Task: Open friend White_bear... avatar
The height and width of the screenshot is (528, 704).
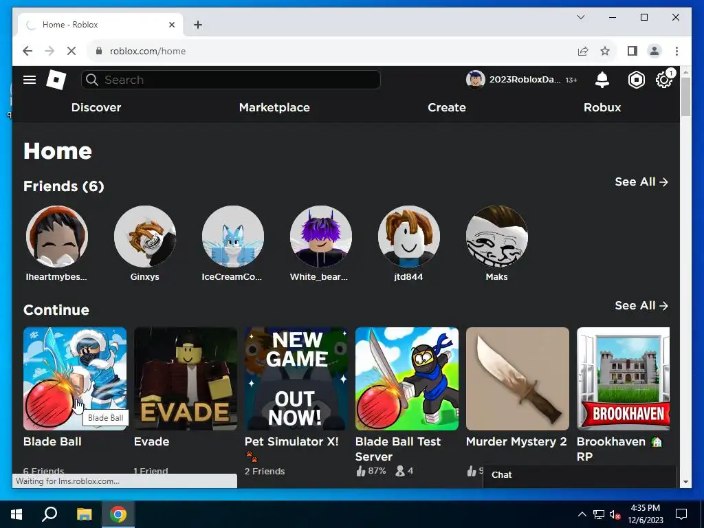Action: pyautogui.click(x=320, y=236)
